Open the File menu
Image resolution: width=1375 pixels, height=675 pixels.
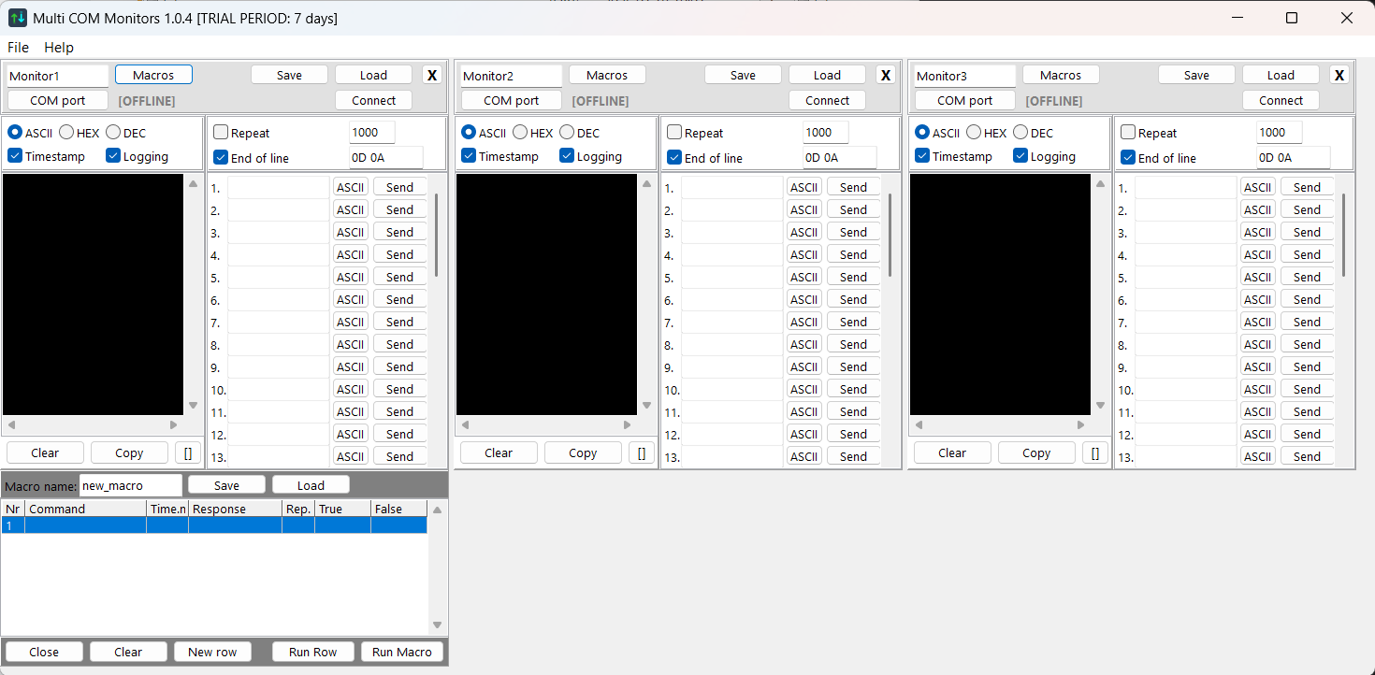(18, 48)
